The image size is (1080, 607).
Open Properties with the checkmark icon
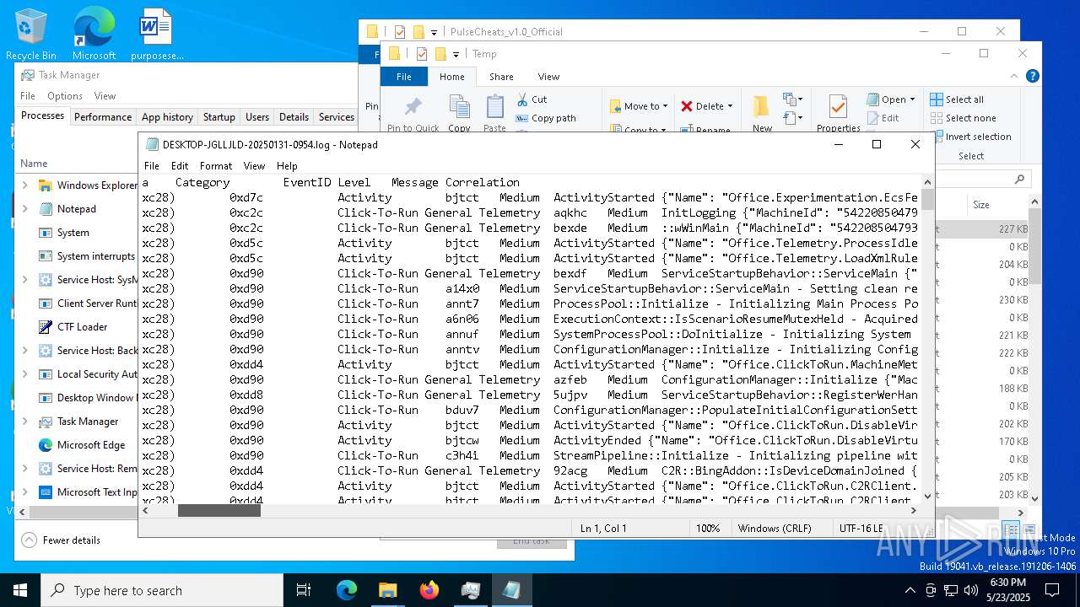[838, 107]
